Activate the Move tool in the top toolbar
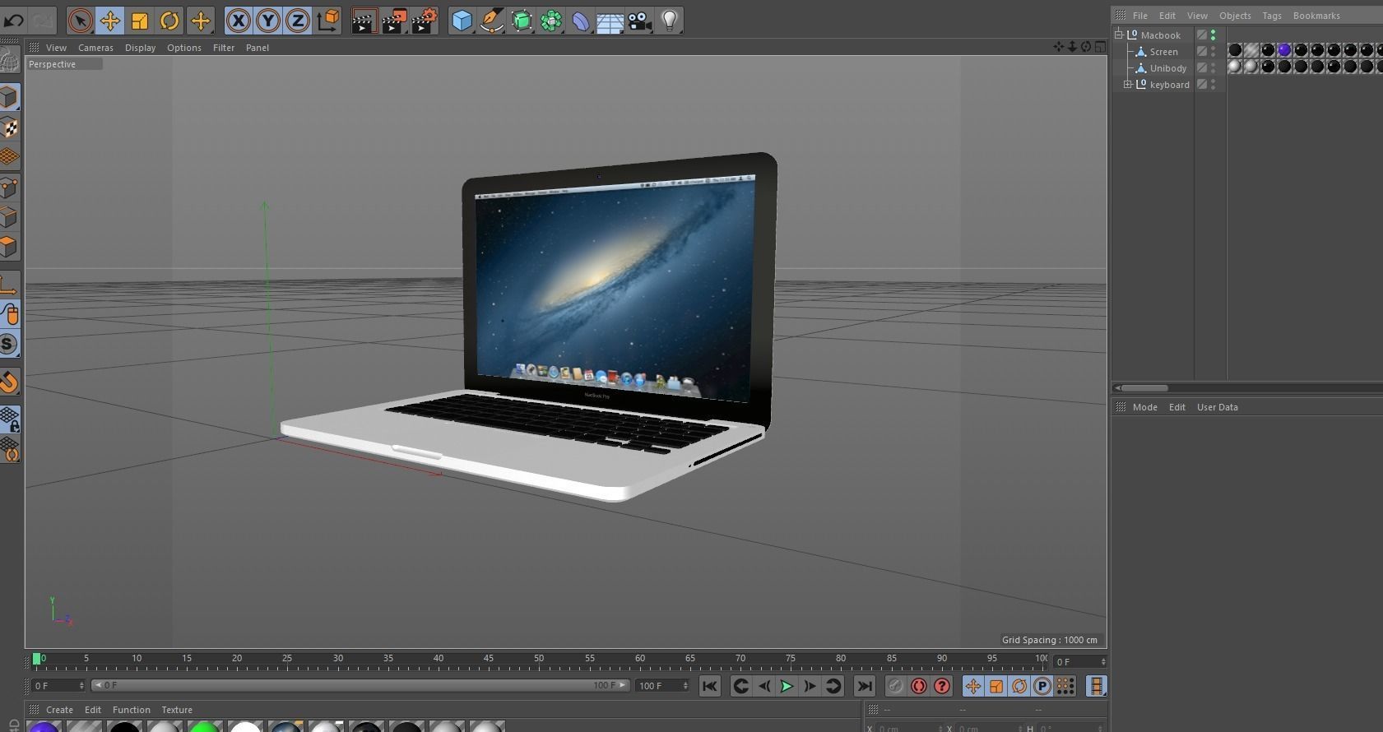 point(109,21)
